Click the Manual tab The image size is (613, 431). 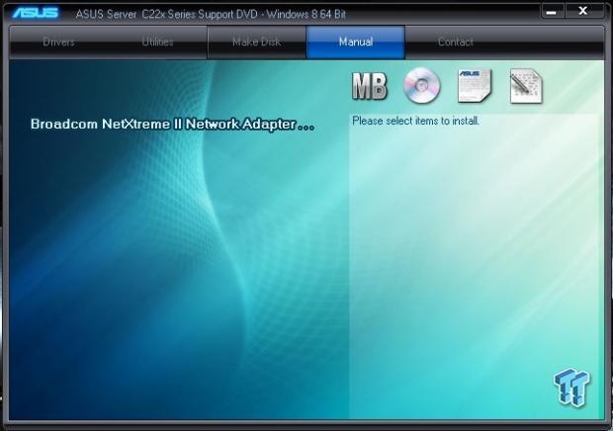click(356, 43)
